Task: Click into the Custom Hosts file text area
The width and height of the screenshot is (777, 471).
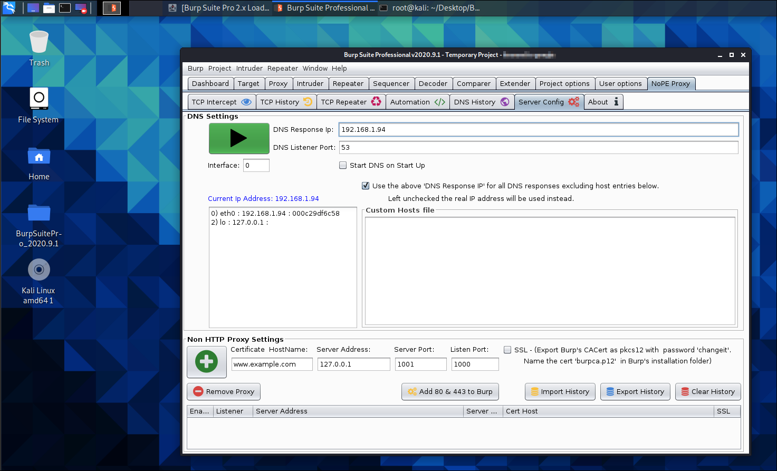Action: pyautogui.click(x=550, y=271)
